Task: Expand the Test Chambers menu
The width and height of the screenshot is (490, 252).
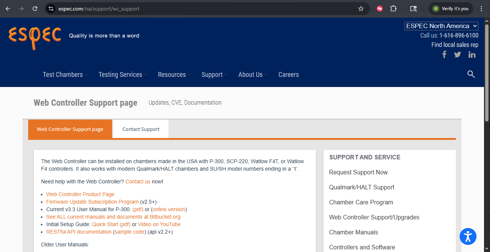Action: [x=65, y=75]
